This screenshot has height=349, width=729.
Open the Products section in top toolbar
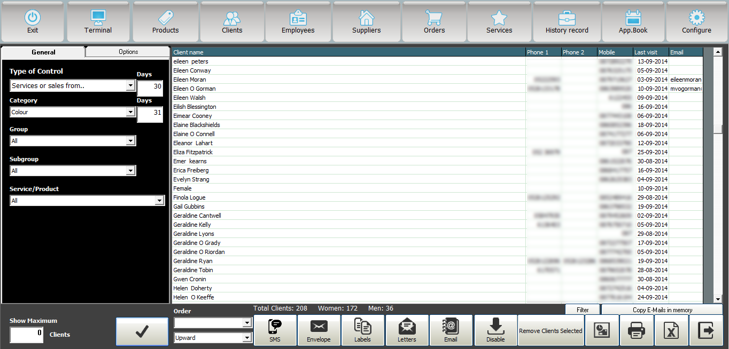pos(166,21)
